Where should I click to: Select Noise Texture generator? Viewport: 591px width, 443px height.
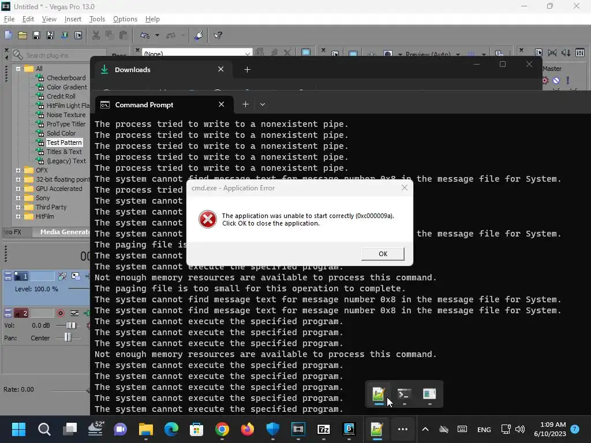(x=66, y=115)
